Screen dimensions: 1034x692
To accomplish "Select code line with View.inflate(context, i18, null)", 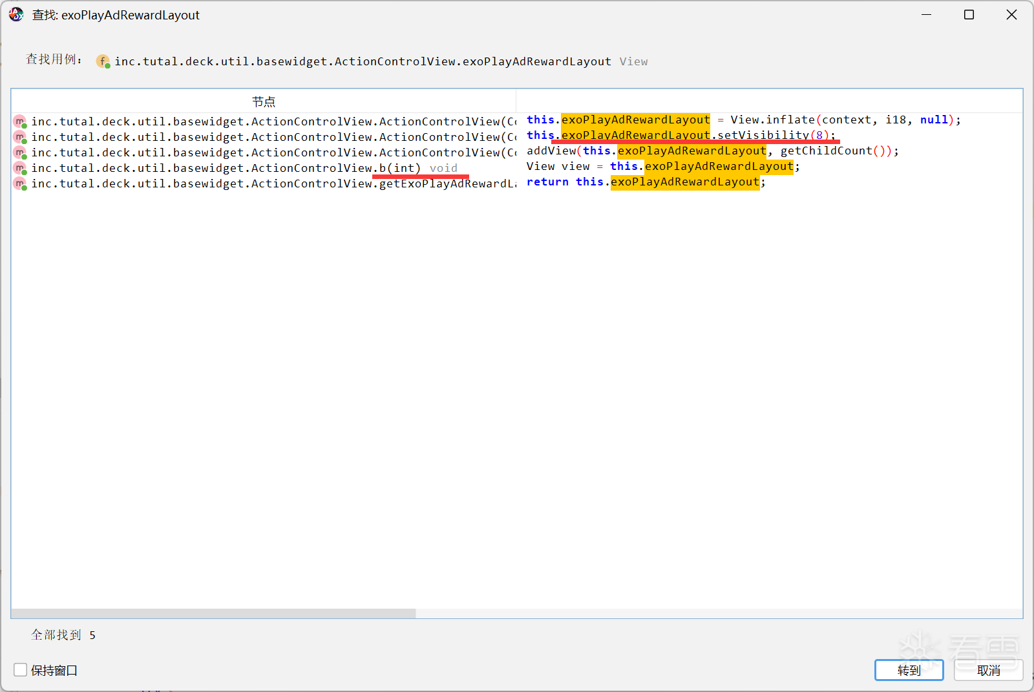I will (744, 120).
